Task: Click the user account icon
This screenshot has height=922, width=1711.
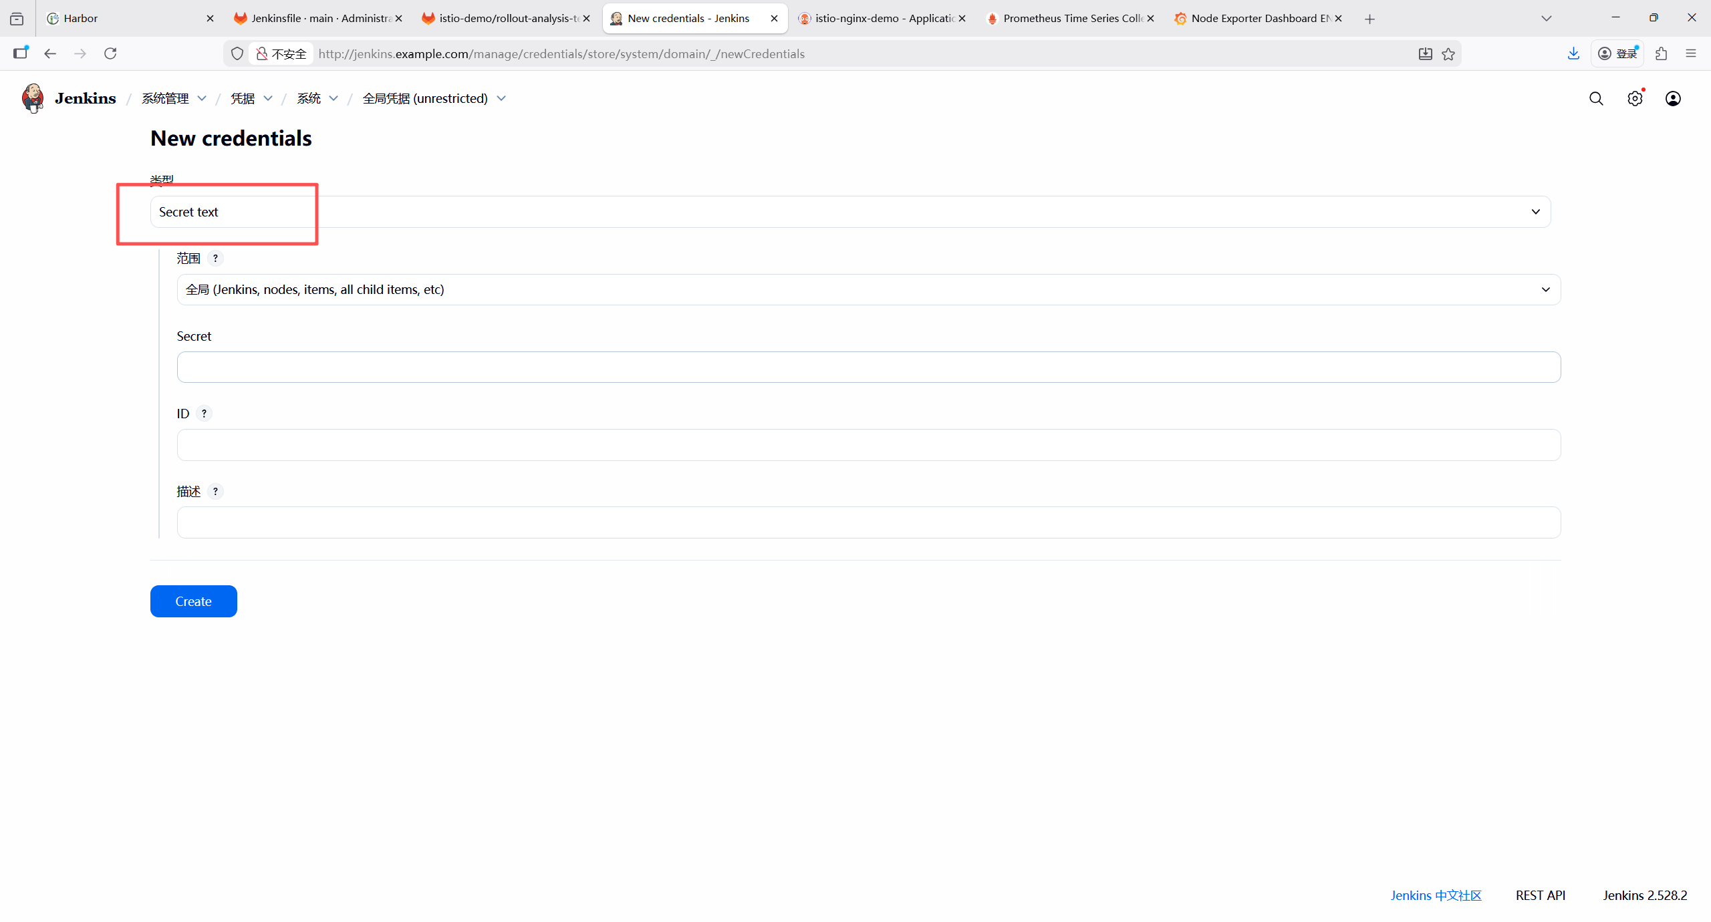Action: tap(1673, 99)
